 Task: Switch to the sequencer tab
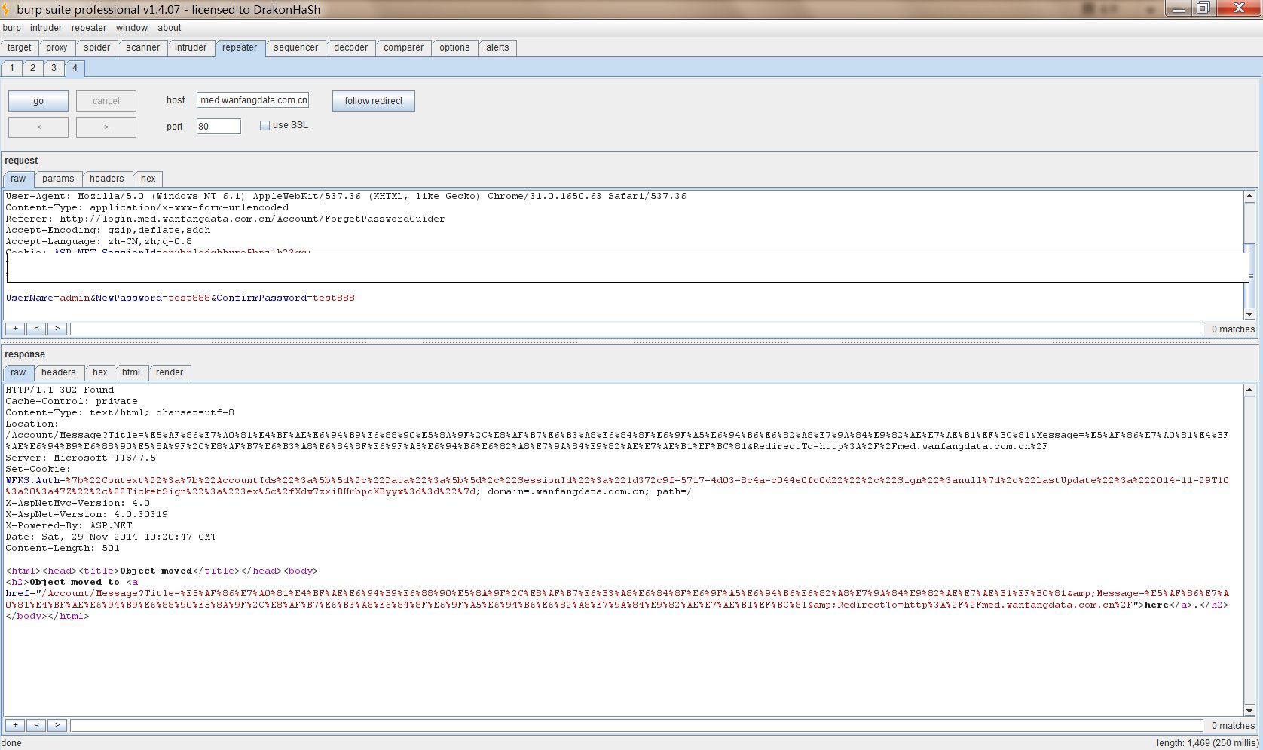tap(296, 47)
